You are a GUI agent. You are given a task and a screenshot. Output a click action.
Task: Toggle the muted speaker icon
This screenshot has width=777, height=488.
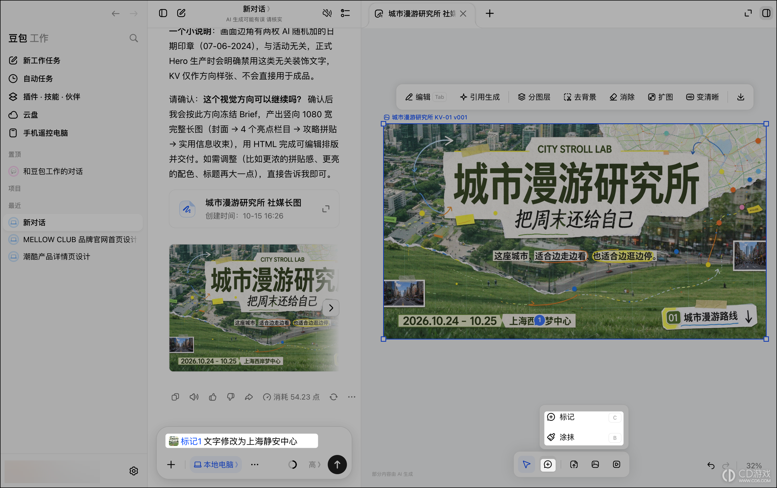(x=327, y=13)
